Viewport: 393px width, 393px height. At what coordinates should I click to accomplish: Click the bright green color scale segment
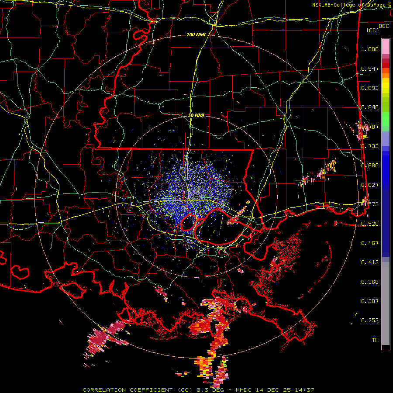click(x=386, y=119)
